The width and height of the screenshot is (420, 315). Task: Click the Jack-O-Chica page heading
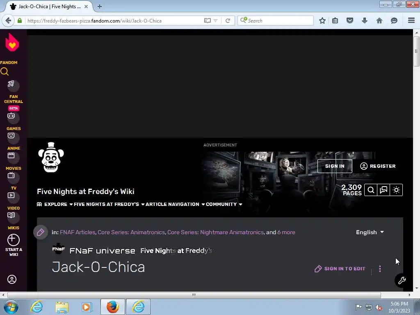point(98,267)
